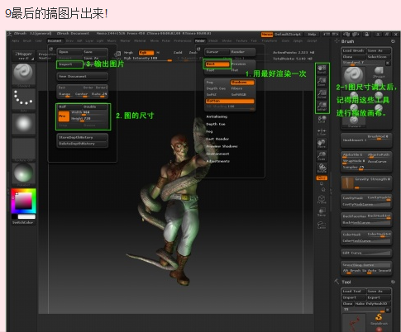
Task: Click Double size button in Document palette
Action: tap(95, 107)
